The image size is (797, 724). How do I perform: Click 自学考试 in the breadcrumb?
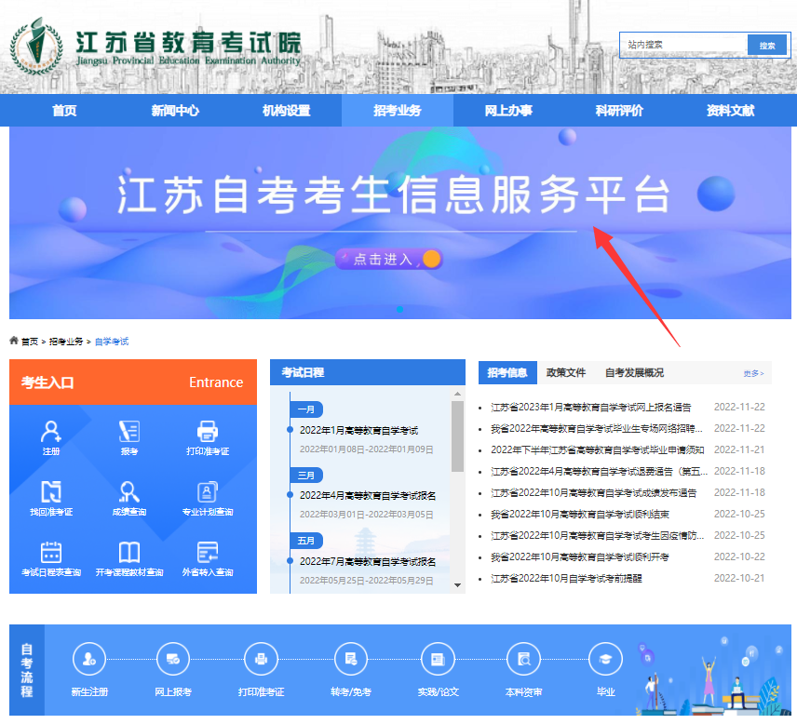pos(112,342)
